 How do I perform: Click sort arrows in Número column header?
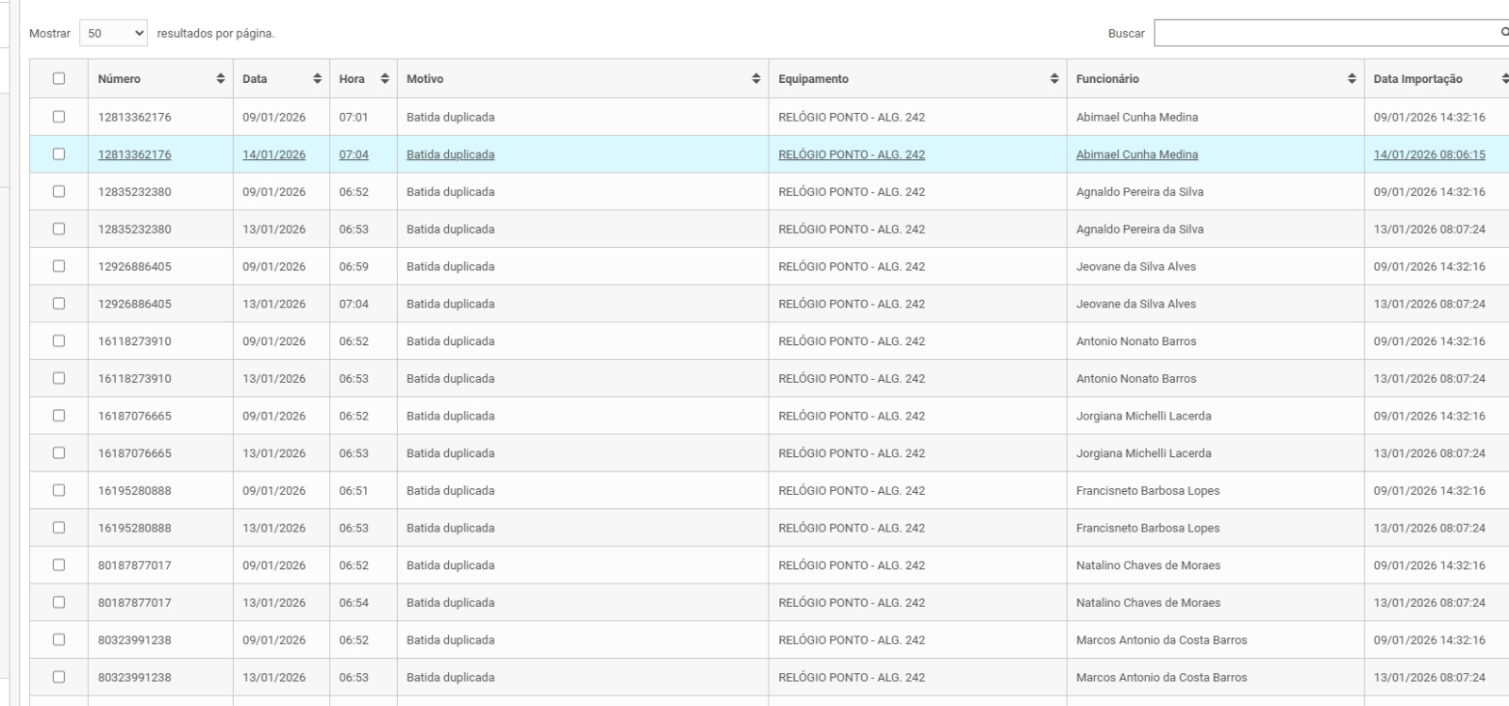click(221, 79)
